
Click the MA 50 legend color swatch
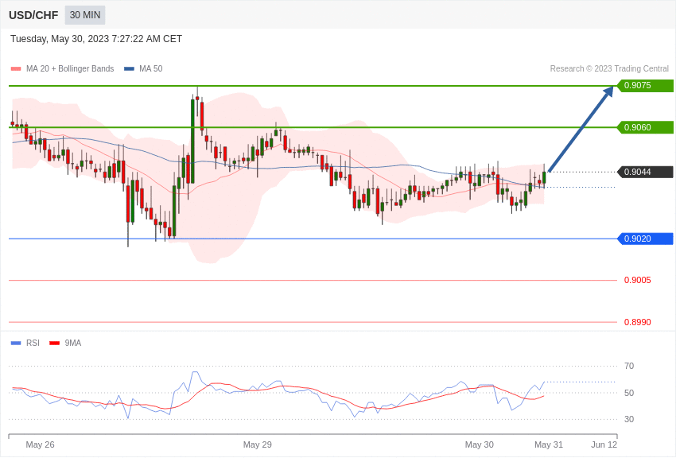[129, 68]
